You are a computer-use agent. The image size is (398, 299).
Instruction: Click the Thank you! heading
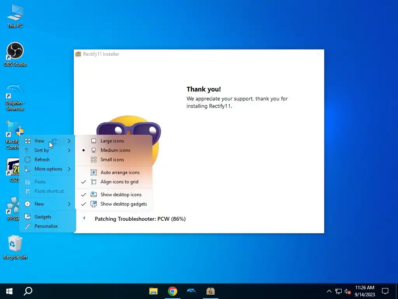(204, 89)
